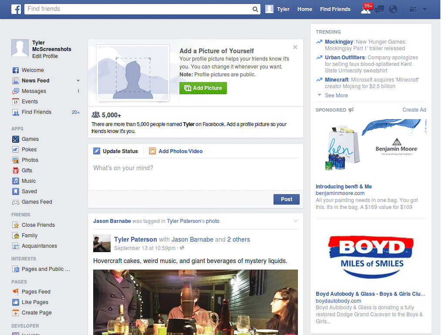Image resolution: width=446 pixels, height=335 pixels.
Task: Click Tyler profile avatar in top bar
Action: click(x=269, y=9)
